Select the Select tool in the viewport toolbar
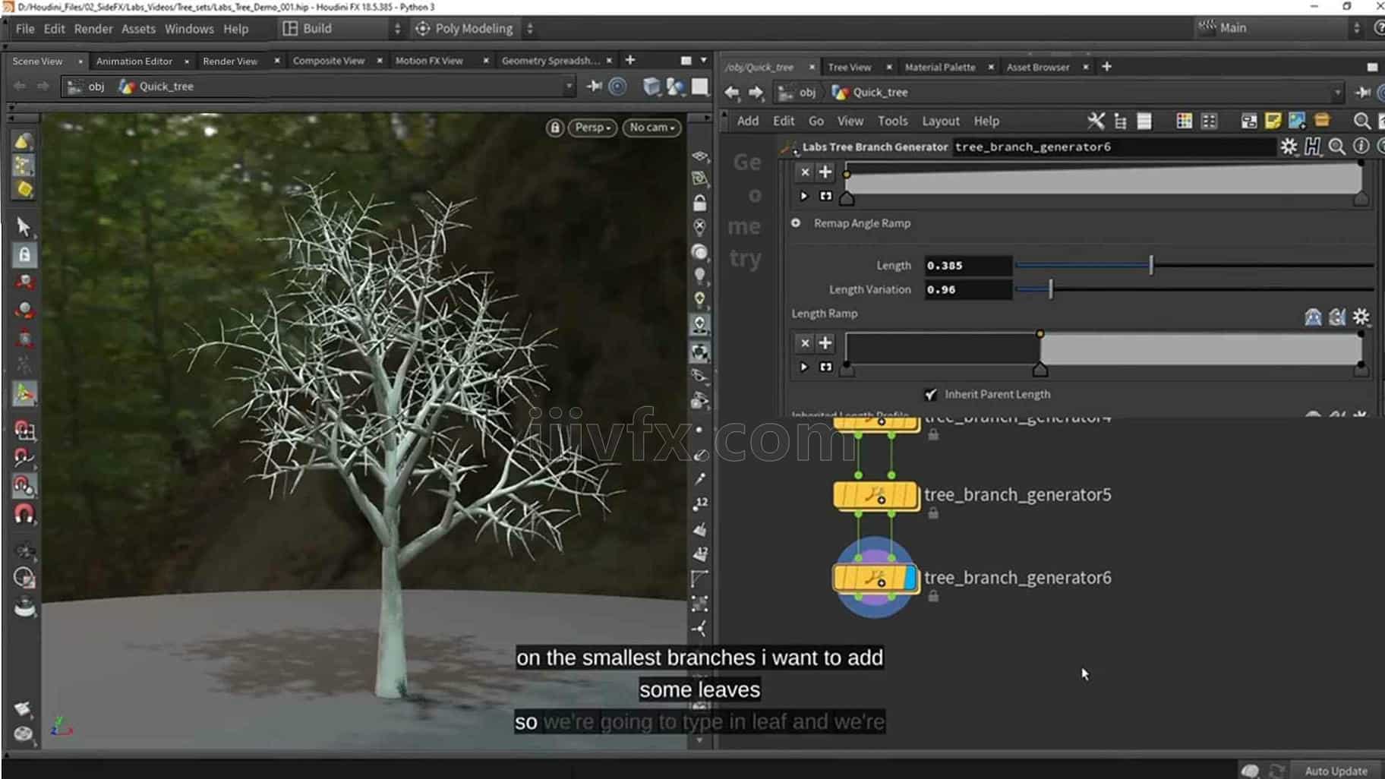The height and width of the screenshot is (779, 1385). click(x=24, y=227)
